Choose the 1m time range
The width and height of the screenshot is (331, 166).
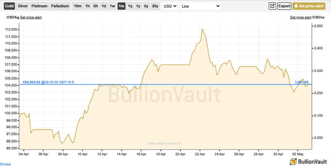[x=121, y=6]
